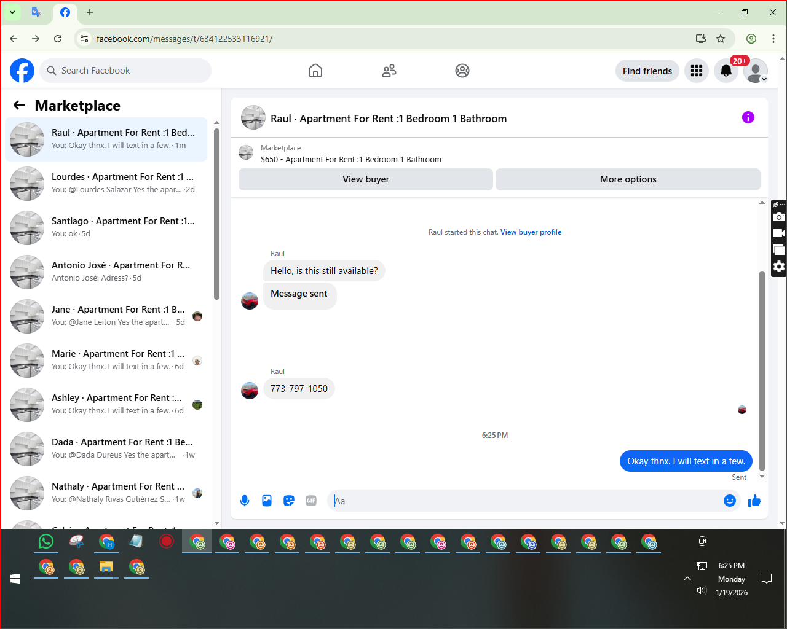The width and height of the screenshot is (787, 629).
Task: Open WhatsApp from the taskbar
Action: [46, 541]
